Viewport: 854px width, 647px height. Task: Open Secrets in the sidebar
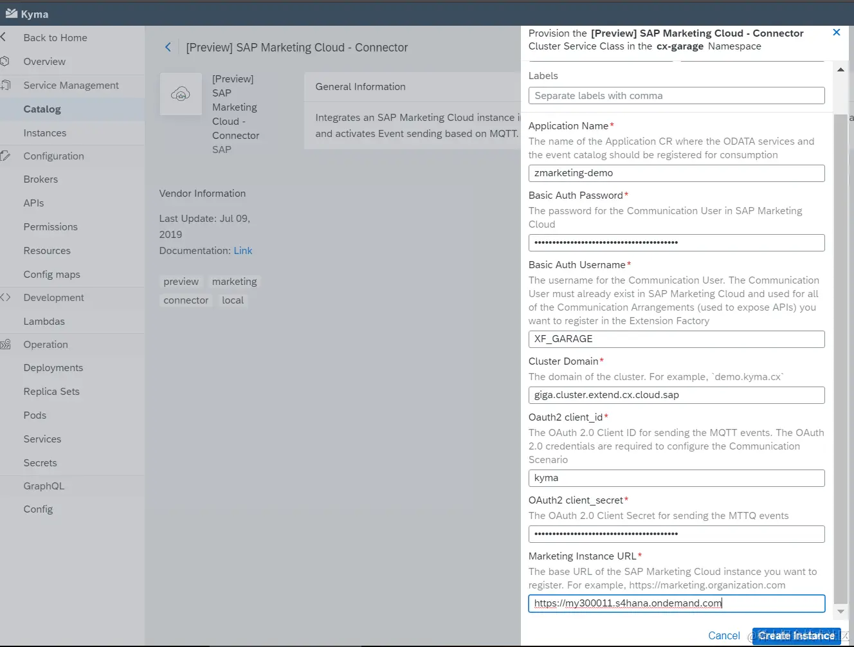[40, 462]
